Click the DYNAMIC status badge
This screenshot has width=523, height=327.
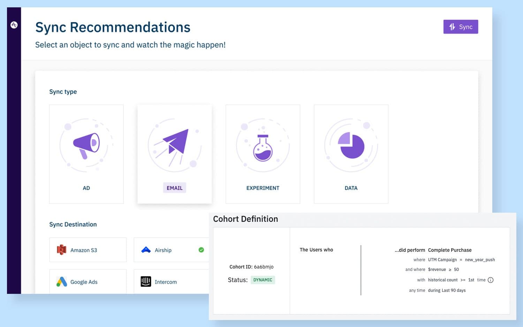(x=263, y=280)
